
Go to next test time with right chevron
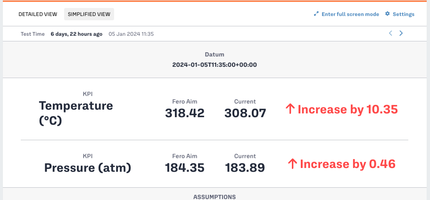[401, 33]
